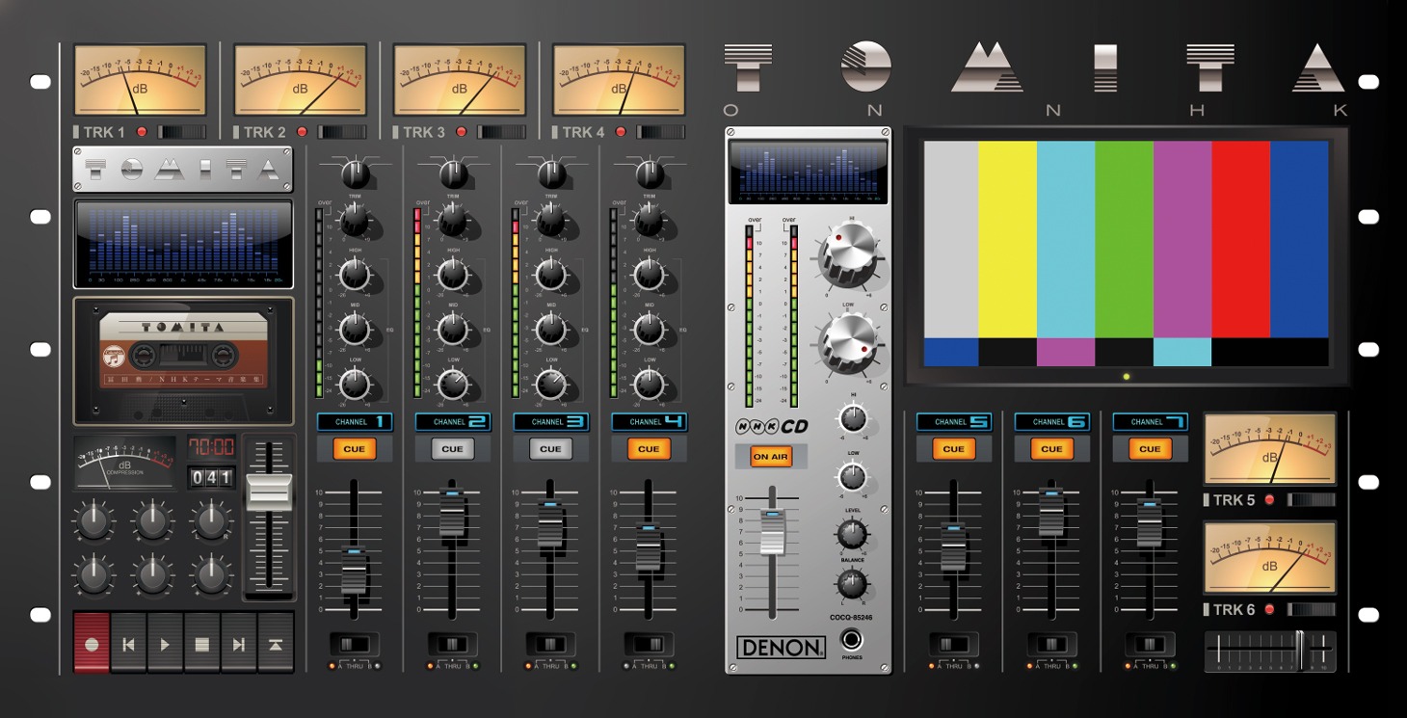The height and width of the screenshot is (718, 1407).
Task: Click the large silver LOW knob on CD strip
Action: tap(848, 342)
